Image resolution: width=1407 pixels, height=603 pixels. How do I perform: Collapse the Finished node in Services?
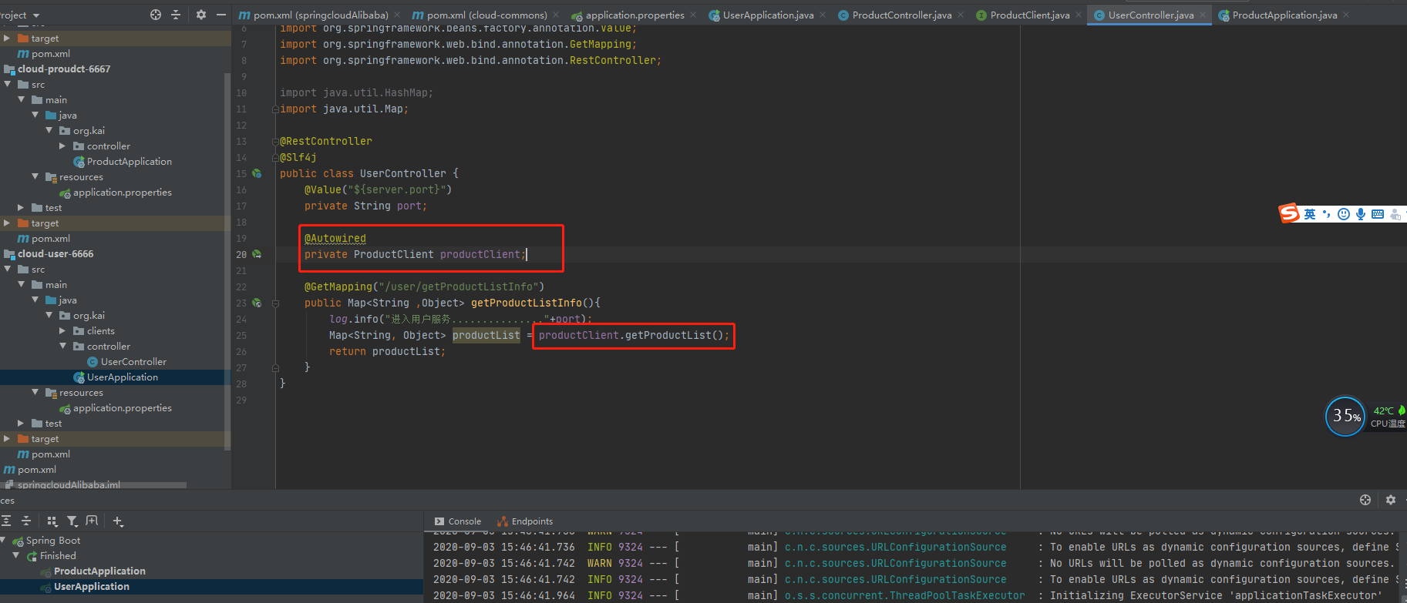[x=16, y=555]
